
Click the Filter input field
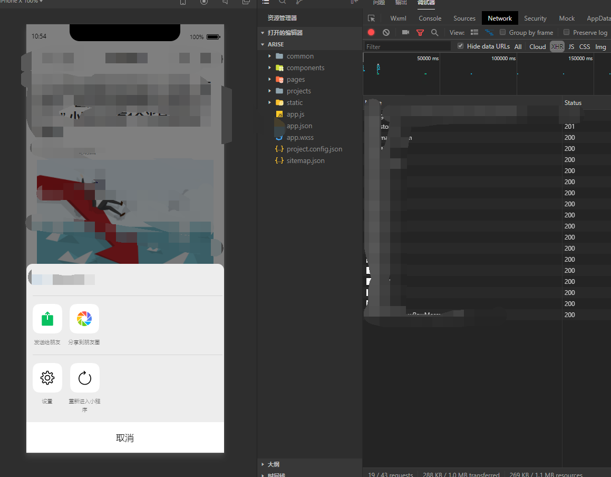(407, 47)
